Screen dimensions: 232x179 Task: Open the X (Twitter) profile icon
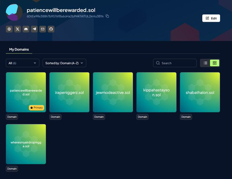pyautogui.click(x=17, y=29)
